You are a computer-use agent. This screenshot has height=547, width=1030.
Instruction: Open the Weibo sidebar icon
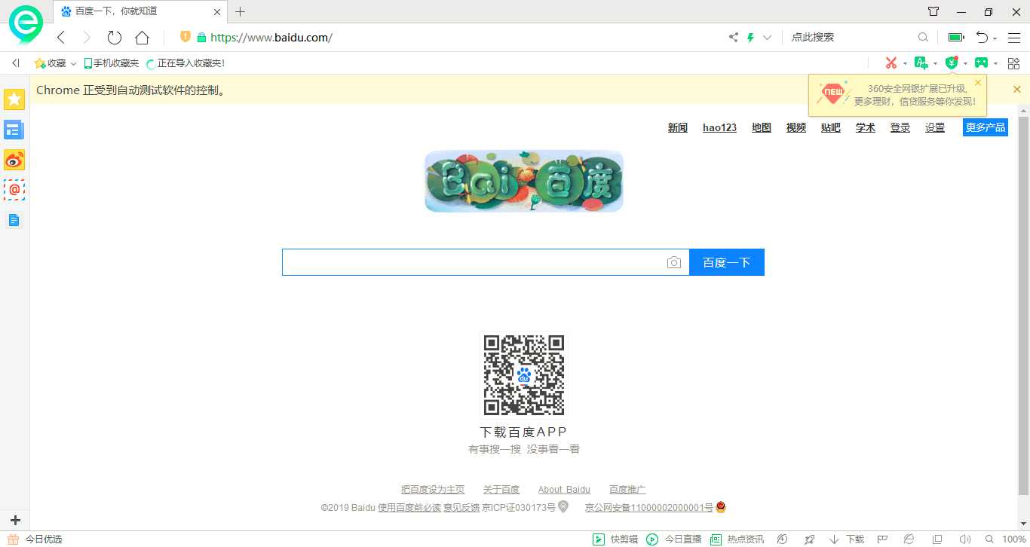pos(14,160)
